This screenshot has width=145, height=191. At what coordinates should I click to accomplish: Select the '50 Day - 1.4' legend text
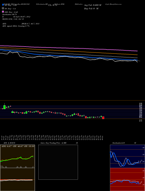click(x=10, y=9)
